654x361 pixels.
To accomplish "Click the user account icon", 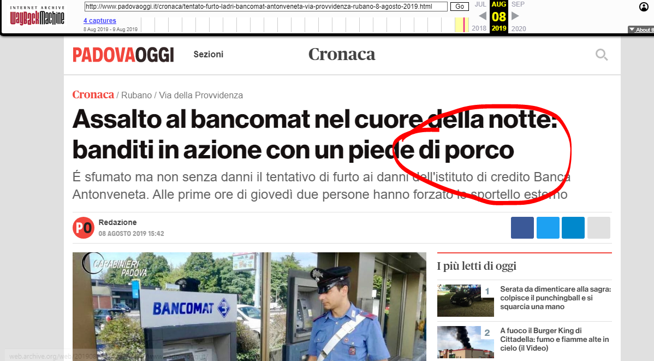I will 644,7.
